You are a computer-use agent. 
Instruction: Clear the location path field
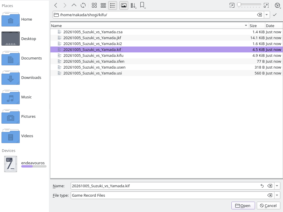(259, 15)
